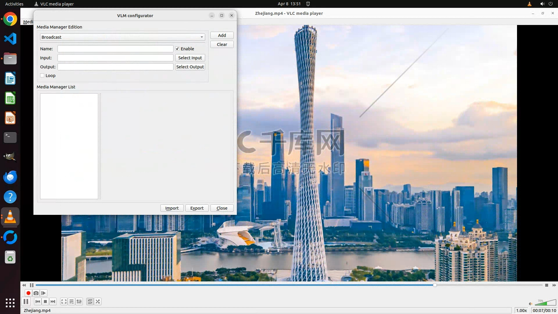
Task: Open the Activities overview
Action: pos(14,4)
